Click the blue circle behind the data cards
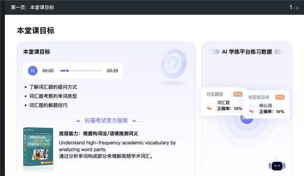 point(247,119)
